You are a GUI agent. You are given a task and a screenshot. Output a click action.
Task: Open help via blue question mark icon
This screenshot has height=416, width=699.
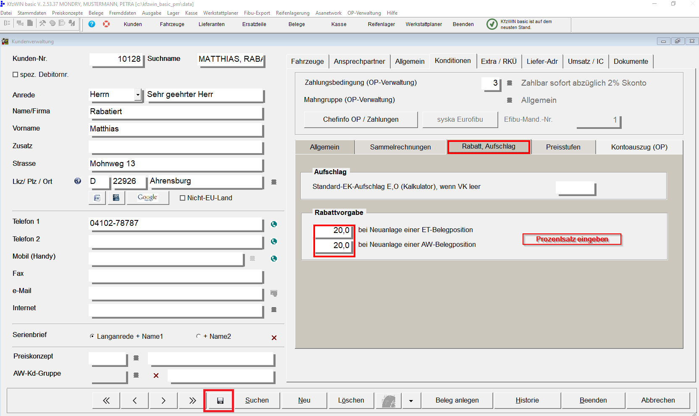92,24
